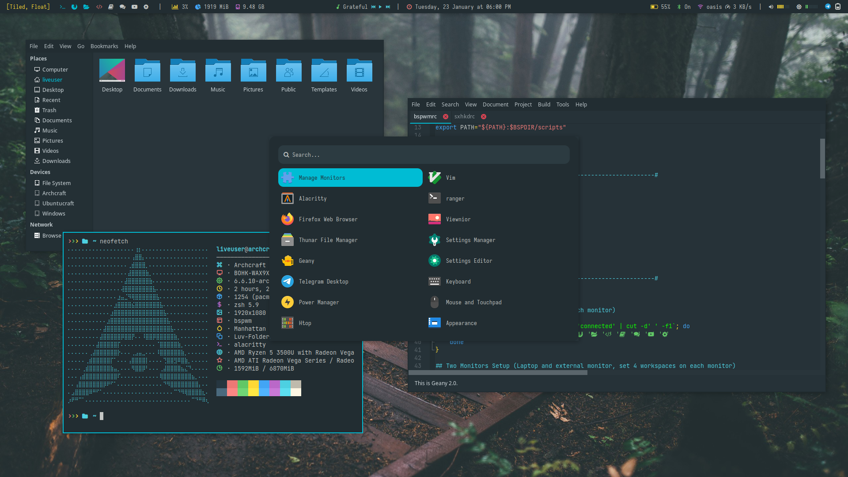Select Ubuntucraft under Devices sidebar
The height and width of the screenshot is (477, 848).
58,204
